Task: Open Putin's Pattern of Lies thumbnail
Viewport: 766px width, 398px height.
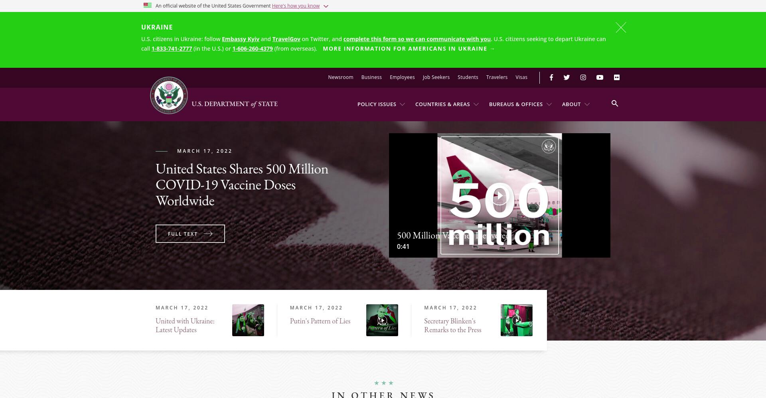Action: pos(382,320)
